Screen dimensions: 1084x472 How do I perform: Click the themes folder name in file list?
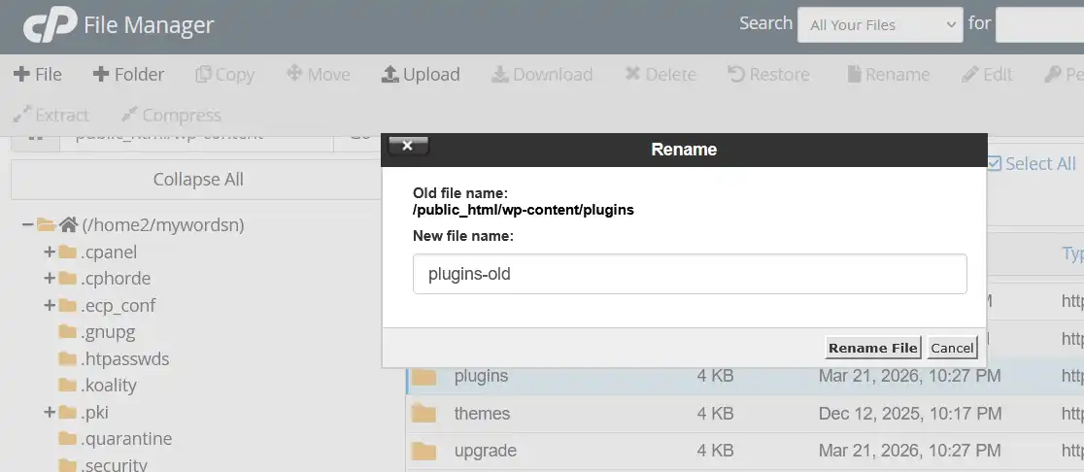[482, 414]
